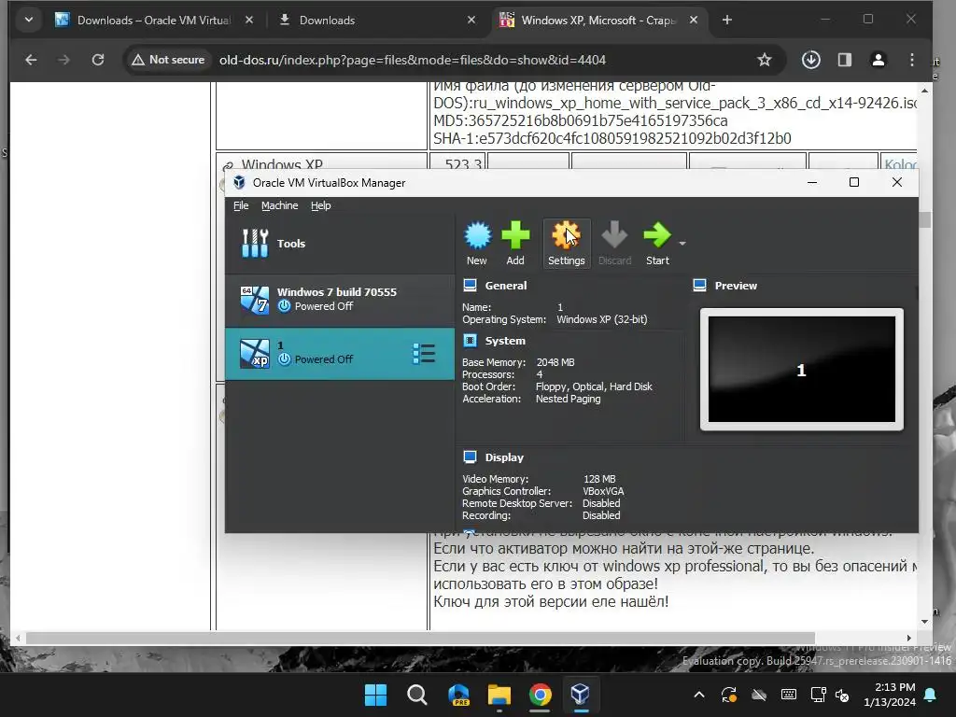Click the Display section header
Image resolution: width=956 pixels, height=717 pixels.
click(x=504, y=457)
